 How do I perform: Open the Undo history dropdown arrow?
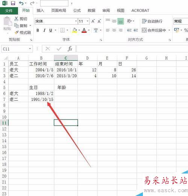click(26, 3)
